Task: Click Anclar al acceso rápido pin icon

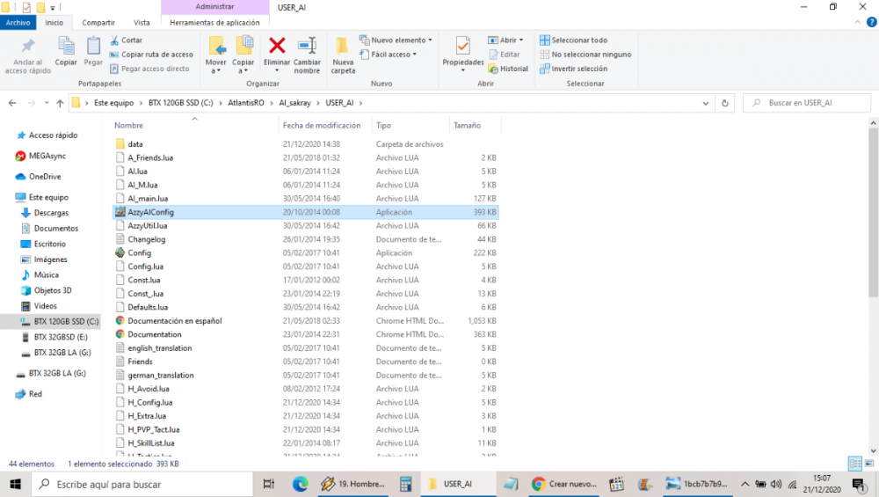Action: click(28, 46)
